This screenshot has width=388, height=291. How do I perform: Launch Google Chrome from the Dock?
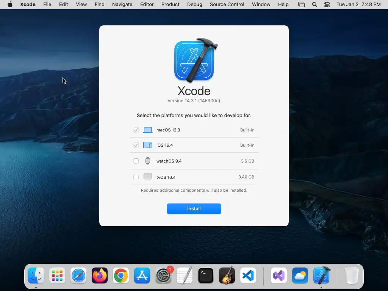[121, 275]
